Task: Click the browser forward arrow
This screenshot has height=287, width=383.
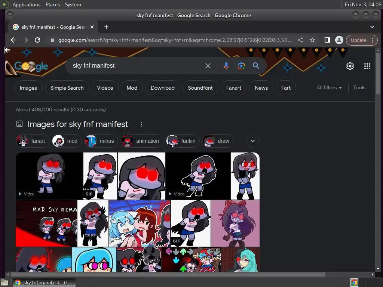Action: coord(25,40)
